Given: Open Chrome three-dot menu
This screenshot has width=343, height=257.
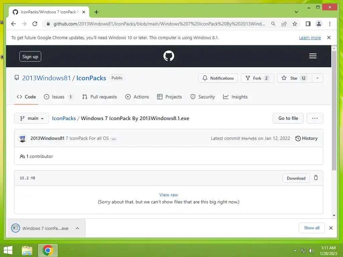Looking at the screenshot, I should [x=330, y=24].
